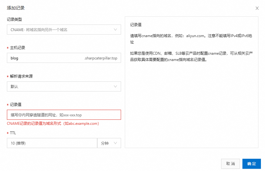The width and height of the screenshot is (265, 171).
Task: Click the .sharpcaterpillar.top domain suffix
Action: 101,58
